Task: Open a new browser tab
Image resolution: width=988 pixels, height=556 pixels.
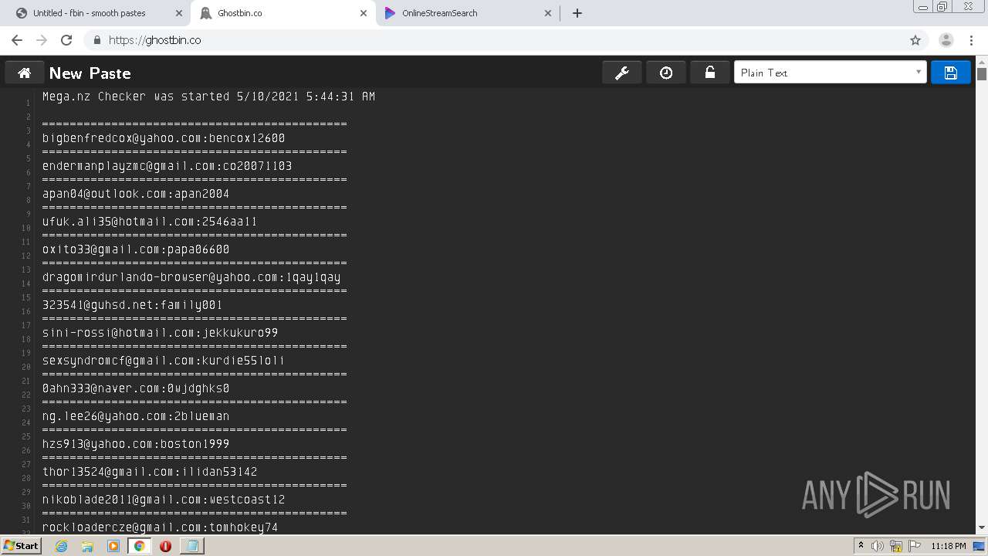Action: 577,13
